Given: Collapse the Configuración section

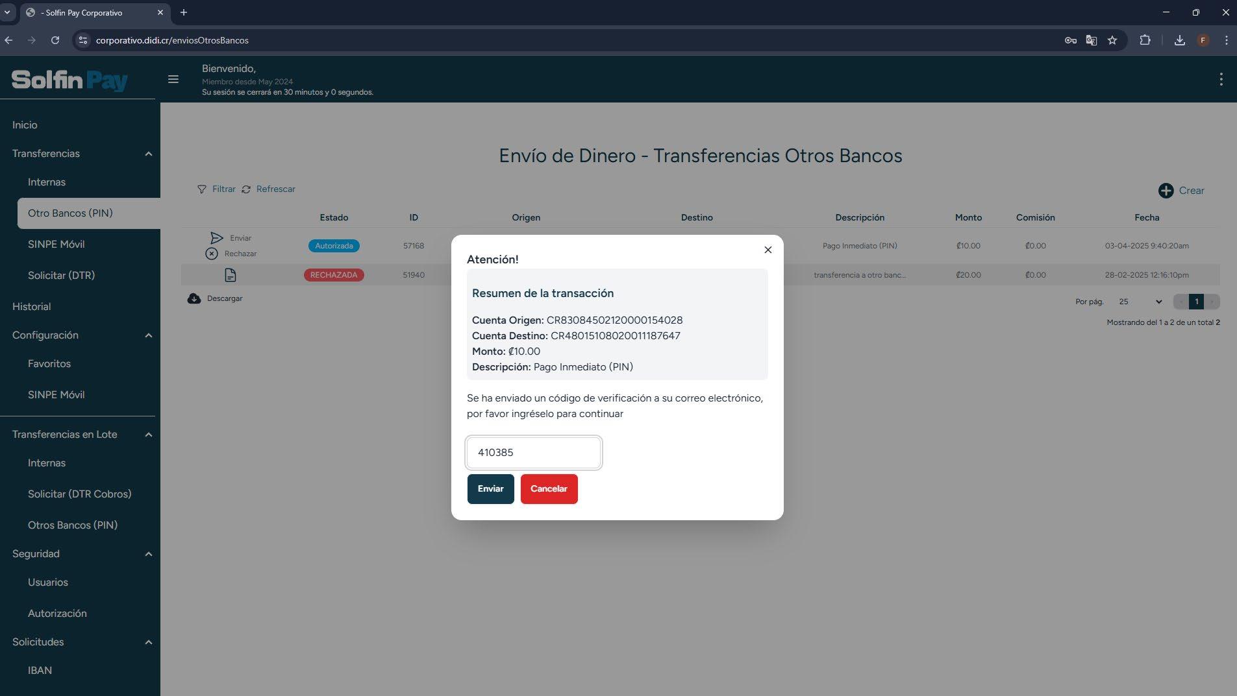Looking at the screenshot, I should coord(148,335).
